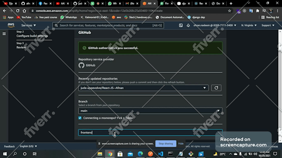Open Microsoft Edge from the taskbar
The height and width of the screenshot is (158, 282).
point(140,154)
